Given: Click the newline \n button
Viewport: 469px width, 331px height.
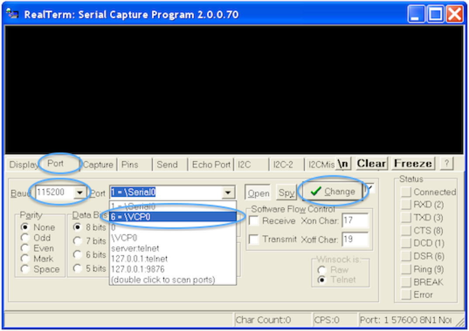Looking at the screenshot, I should [344, 164].
